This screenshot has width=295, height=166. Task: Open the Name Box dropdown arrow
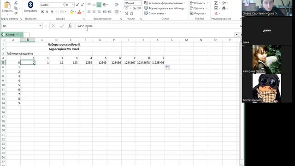(x=40, y=26)
